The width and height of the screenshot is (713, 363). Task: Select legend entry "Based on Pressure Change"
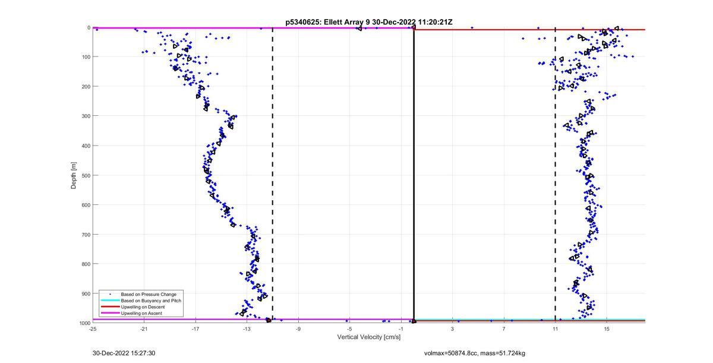coord(149,294)
